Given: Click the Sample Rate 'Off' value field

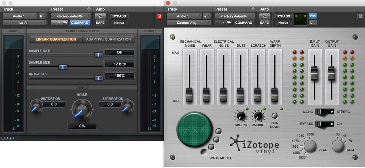Looking at the screenshot, I should tap(120, 52).
